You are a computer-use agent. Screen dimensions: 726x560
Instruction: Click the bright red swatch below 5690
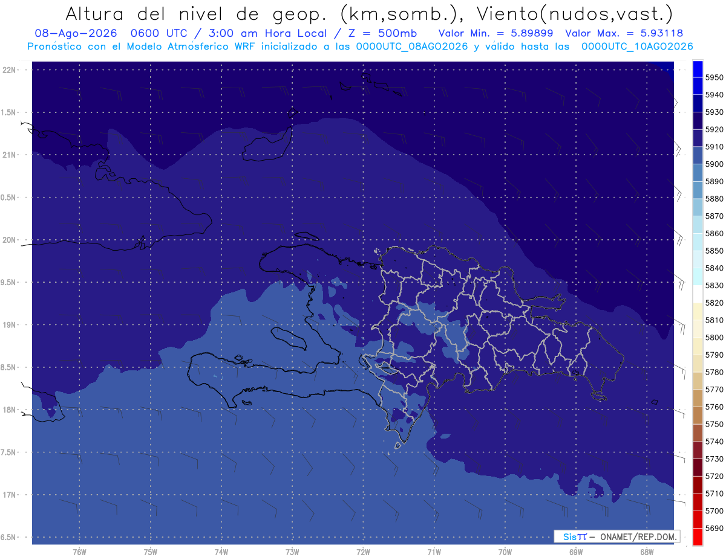[698, 536]
